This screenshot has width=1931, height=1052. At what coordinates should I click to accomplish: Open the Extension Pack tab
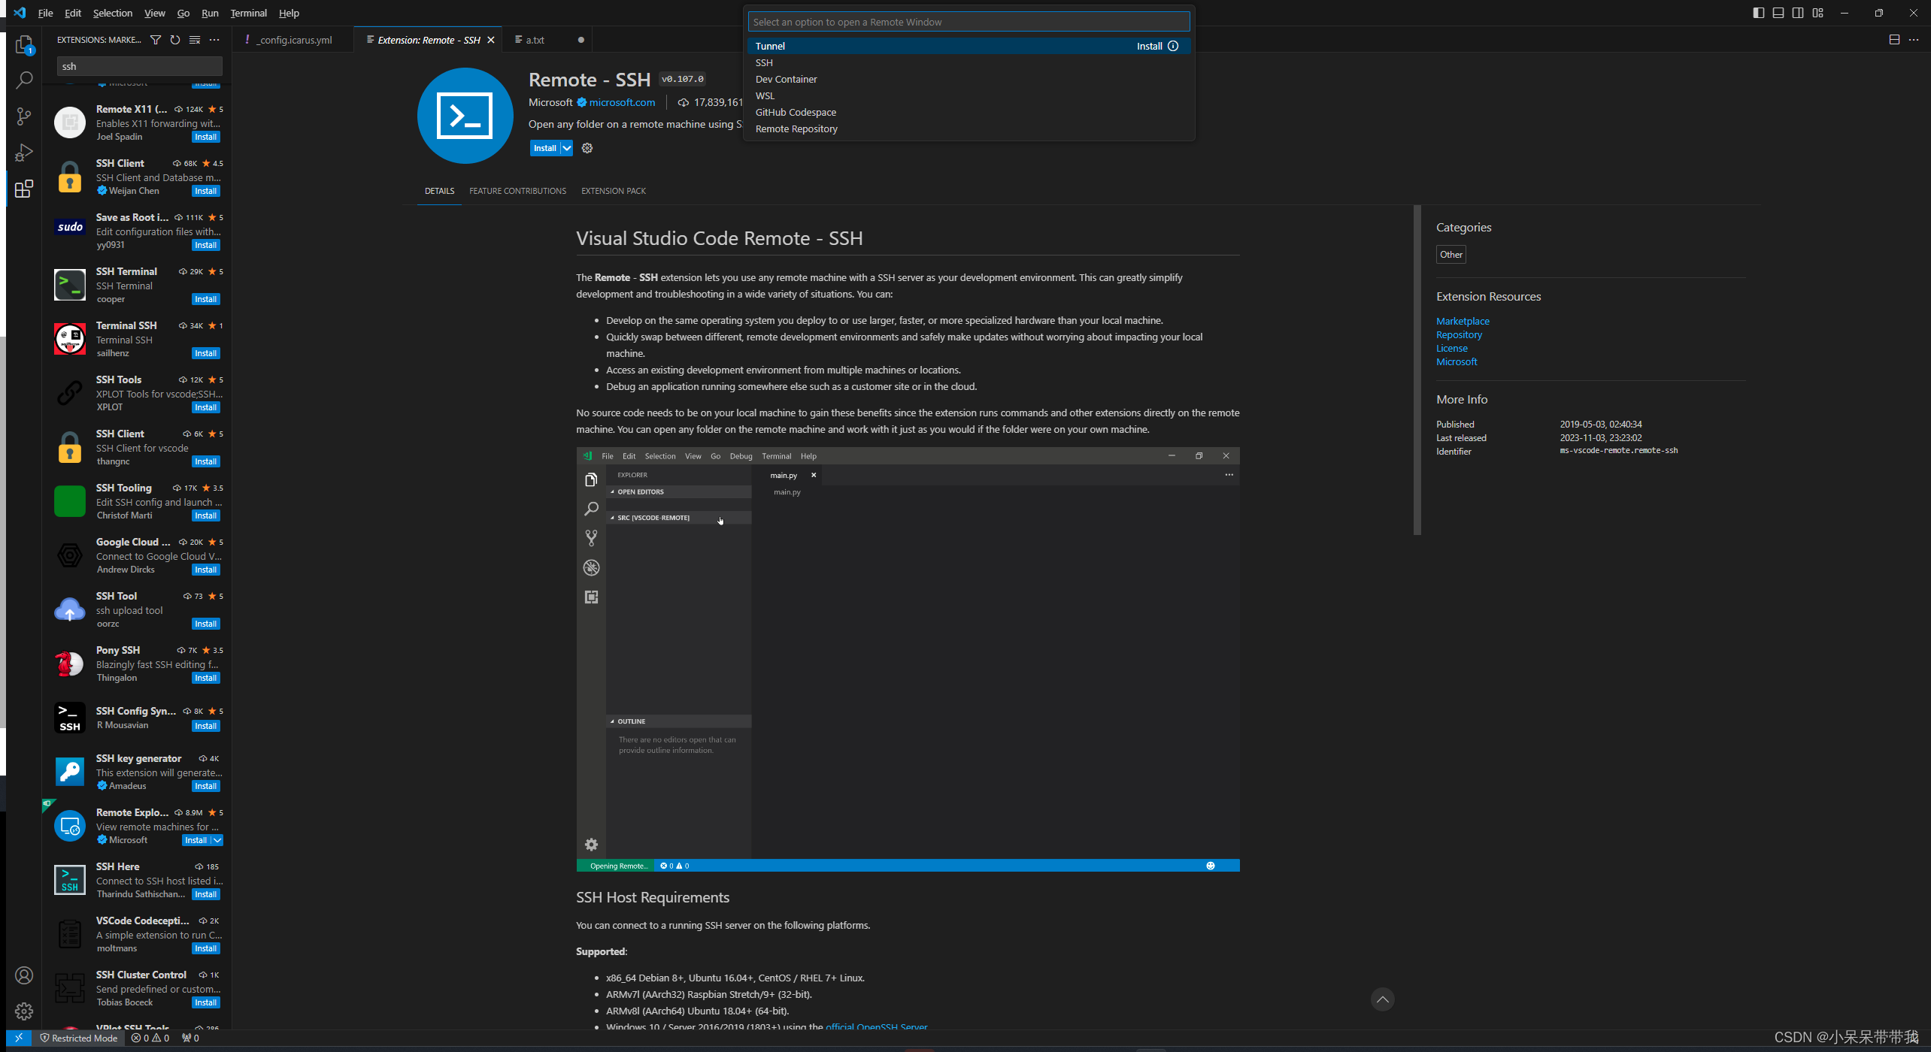[x=614, y=191]
